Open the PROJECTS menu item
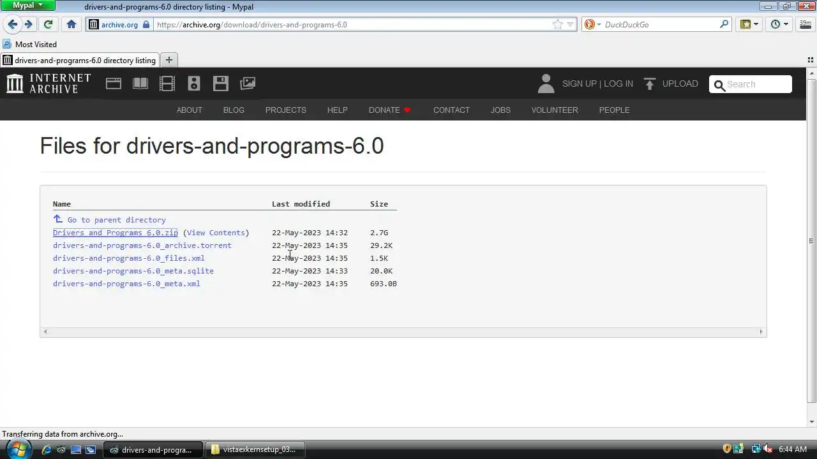The width and height of the screenshot is (817, 459). coord(286,110)
